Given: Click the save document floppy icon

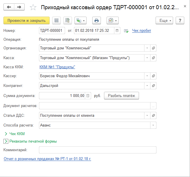Looking at the screenshot, I should (x=56, y=21).
